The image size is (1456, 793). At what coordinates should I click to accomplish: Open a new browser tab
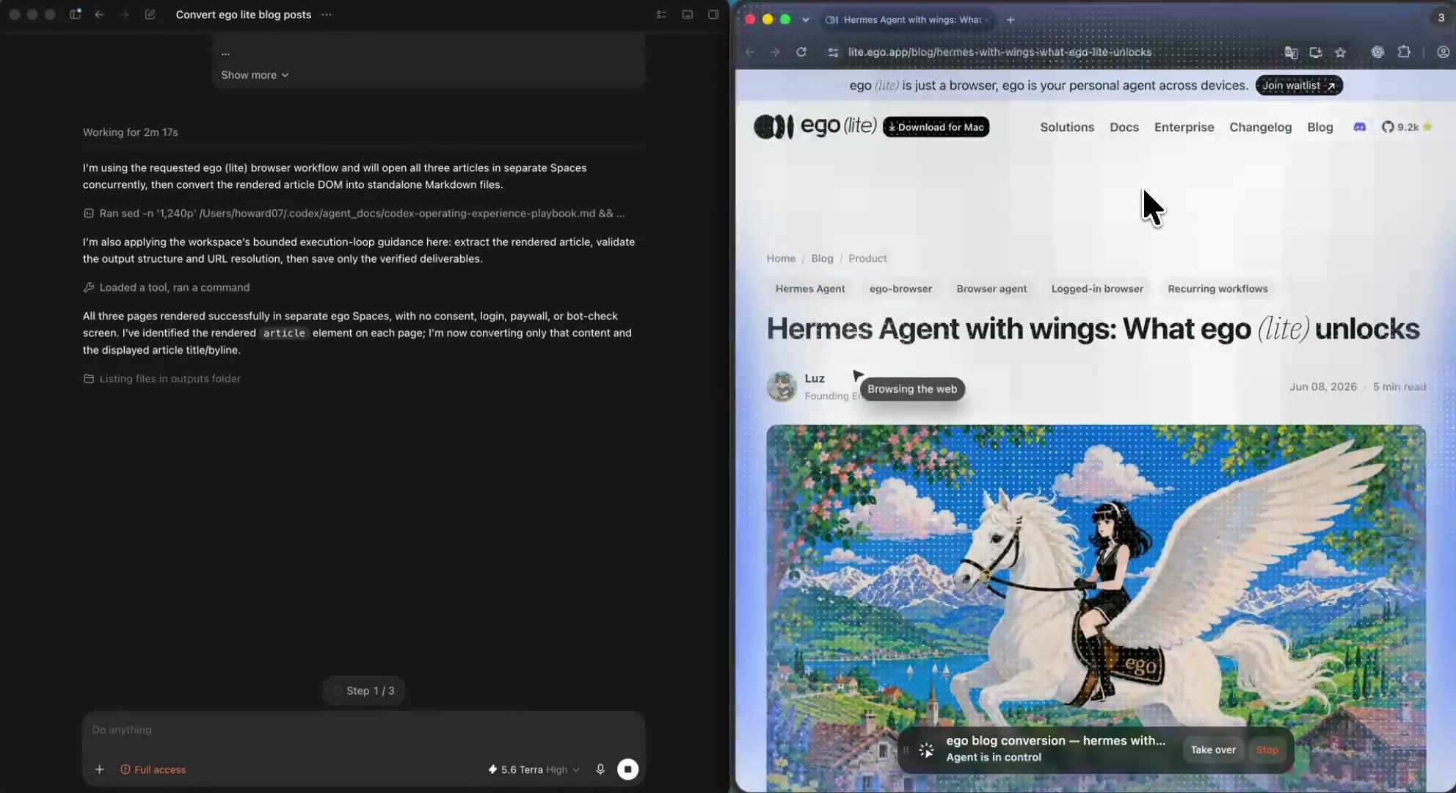point(1011,20)
